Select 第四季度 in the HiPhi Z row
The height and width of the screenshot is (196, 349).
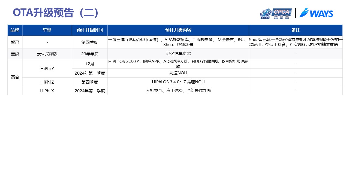pos(90,82)
